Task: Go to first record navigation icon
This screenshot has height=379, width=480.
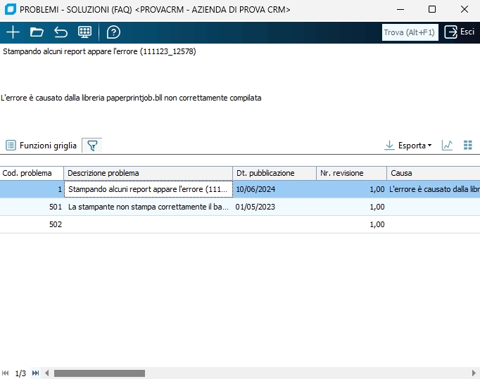Action: click(5, 373)
